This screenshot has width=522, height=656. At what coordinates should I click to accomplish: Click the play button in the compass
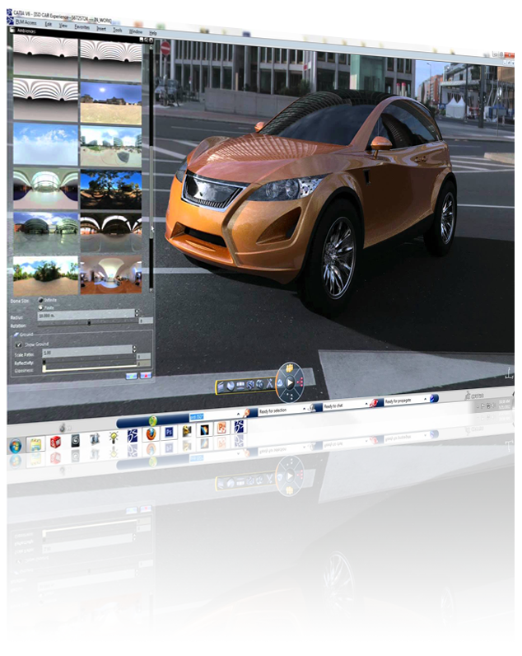pos(289,383)
